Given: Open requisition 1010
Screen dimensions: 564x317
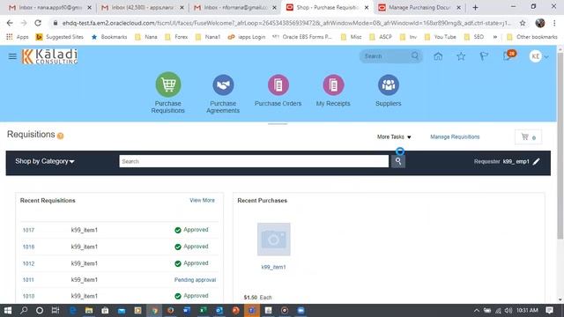Looking at the screenshot, I should 28,296.
